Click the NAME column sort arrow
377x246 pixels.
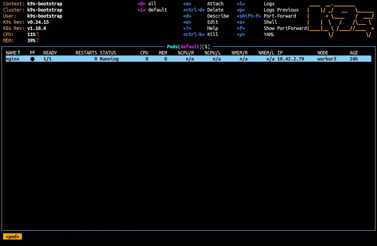pos(19,53)
